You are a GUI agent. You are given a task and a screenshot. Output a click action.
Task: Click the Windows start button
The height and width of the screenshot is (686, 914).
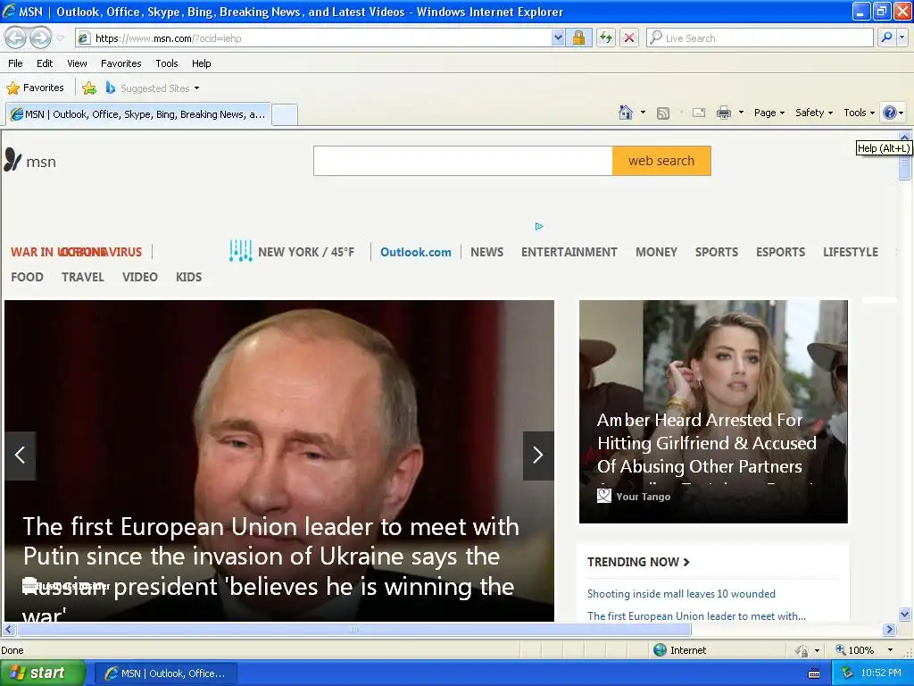pos(43,673)
